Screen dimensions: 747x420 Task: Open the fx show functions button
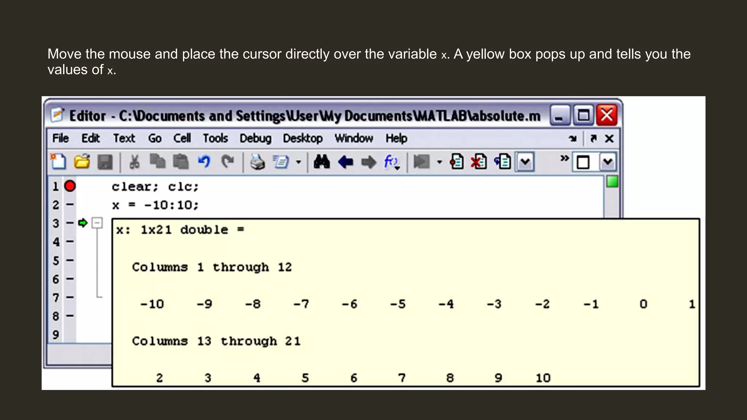392,162
